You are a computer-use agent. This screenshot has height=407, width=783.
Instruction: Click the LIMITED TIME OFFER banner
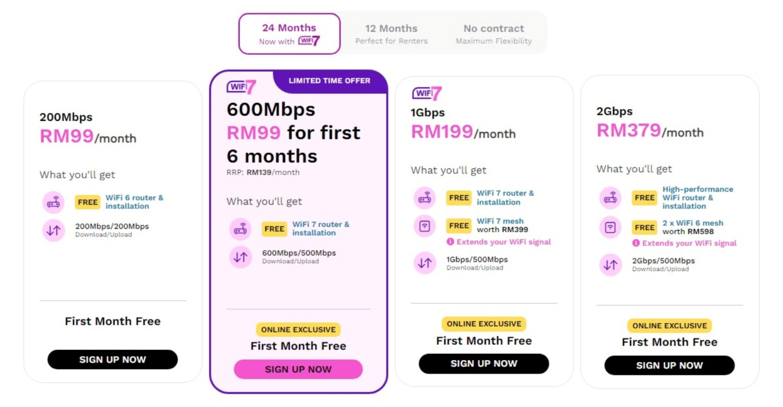tap(330, 81)
